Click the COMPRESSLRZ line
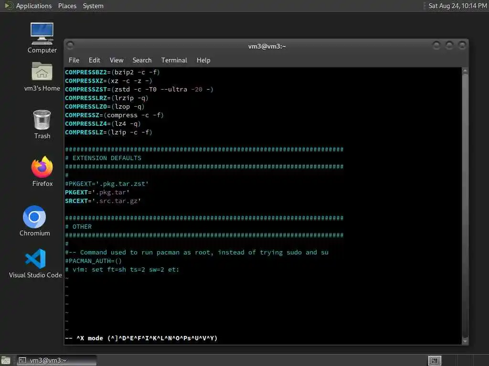Viewport: 489px width, 366px height. tap(106, 98)
